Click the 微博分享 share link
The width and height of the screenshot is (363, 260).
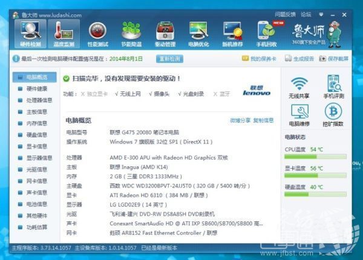click(x=240, y=120)
